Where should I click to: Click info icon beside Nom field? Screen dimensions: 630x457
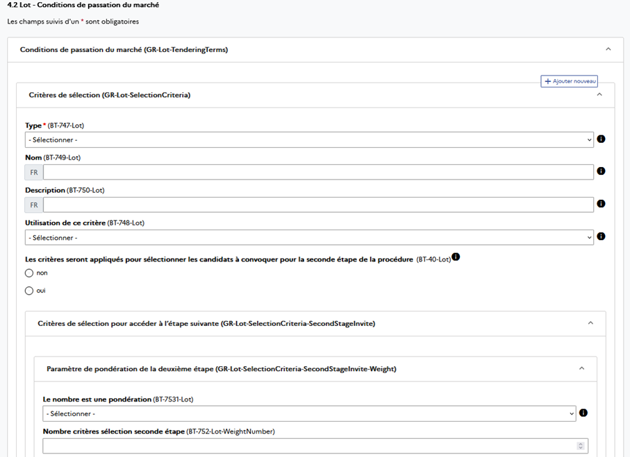pyautogui.click(x=601, y=171)
